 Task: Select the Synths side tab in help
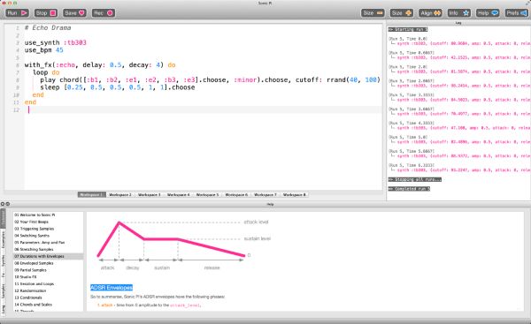[x=3, y=260]
